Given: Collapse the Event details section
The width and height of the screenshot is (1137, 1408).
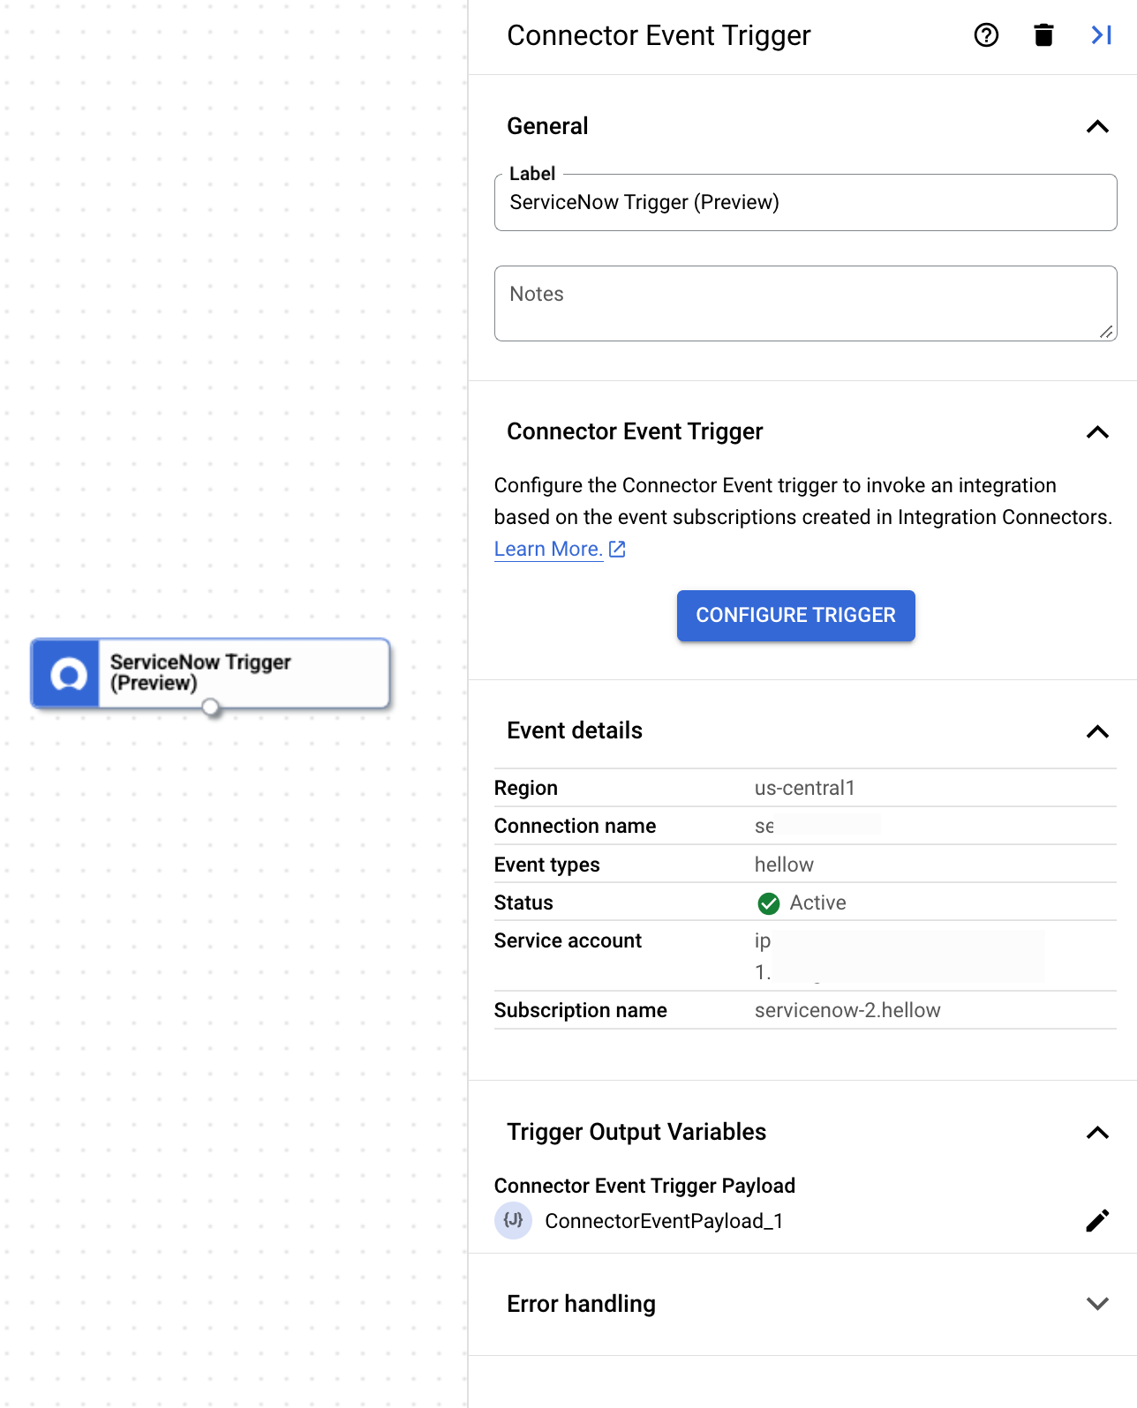Looking at the screenshot, I should [x=1097, y=732].
